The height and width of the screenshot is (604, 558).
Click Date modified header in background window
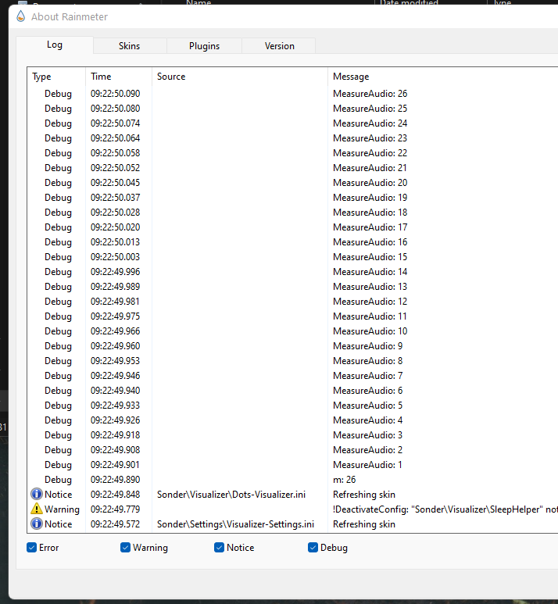(x=409, y=2)
